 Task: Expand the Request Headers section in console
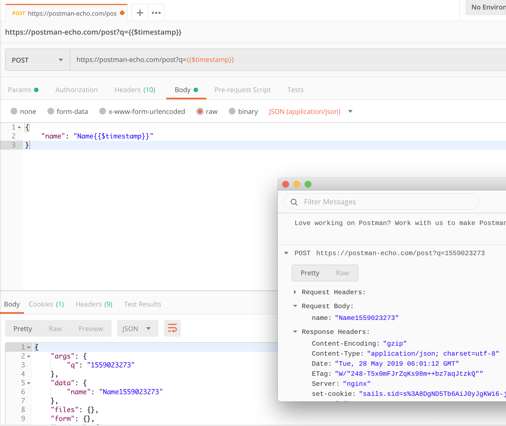tap(295, 292)
